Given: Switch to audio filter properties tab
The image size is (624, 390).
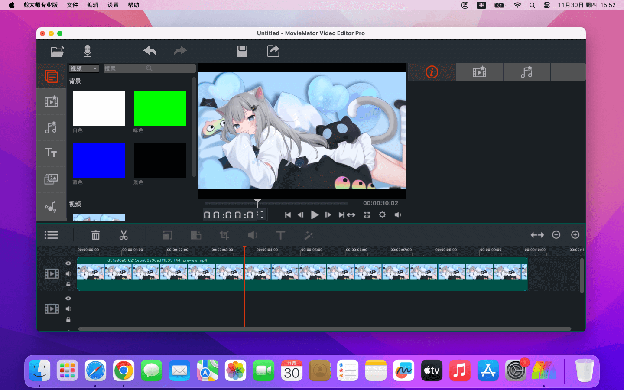Looking at the screenshot, I should pyautogui.click(x=527, y=72).
